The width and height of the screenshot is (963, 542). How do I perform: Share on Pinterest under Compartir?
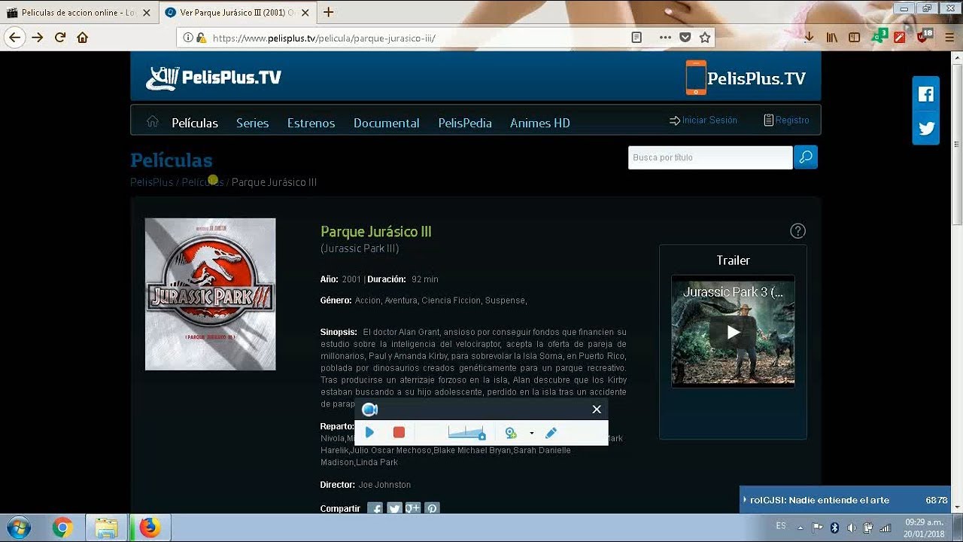(432, 508)
